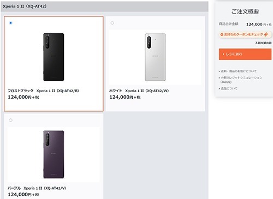
Task: Click the ticket icon on coupon banner
Action: coord(266,34)
